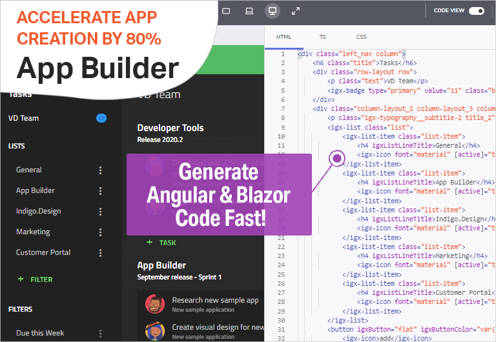Screen dimensions: 496x342
Task: Open the Marketing list item's more menu
Action: pyautogui.click(x=100, y=232)
